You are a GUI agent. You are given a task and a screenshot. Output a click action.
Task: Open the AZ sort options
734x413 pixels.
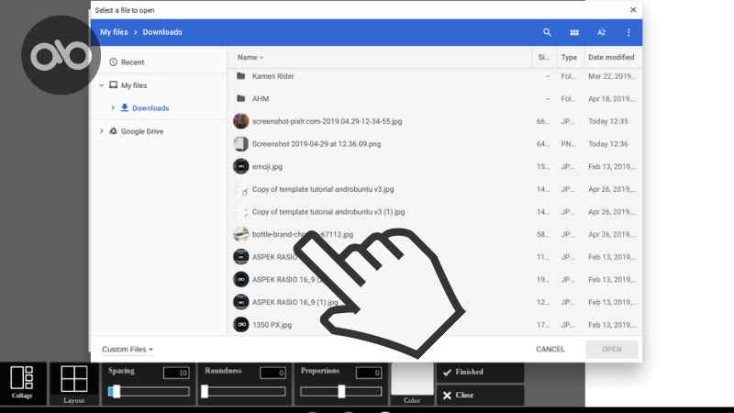tap(602, 32)
